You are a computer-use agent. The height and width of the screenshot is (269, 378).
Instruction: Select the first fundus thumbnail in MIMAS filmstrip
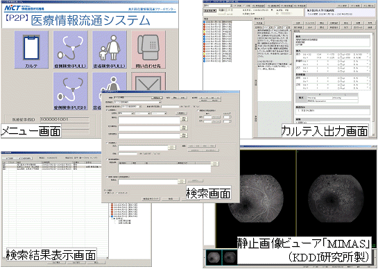click(x=214, y=257)
